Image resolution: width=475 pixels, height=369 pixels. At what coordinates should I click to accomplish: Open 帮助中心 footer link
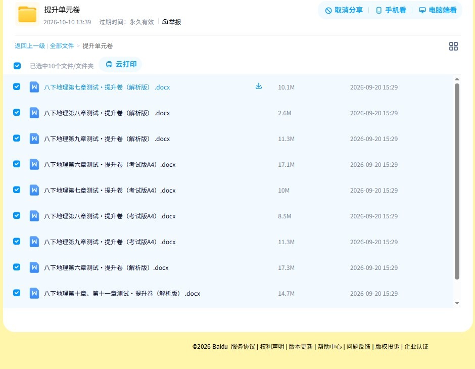click(x=329, y=347)
